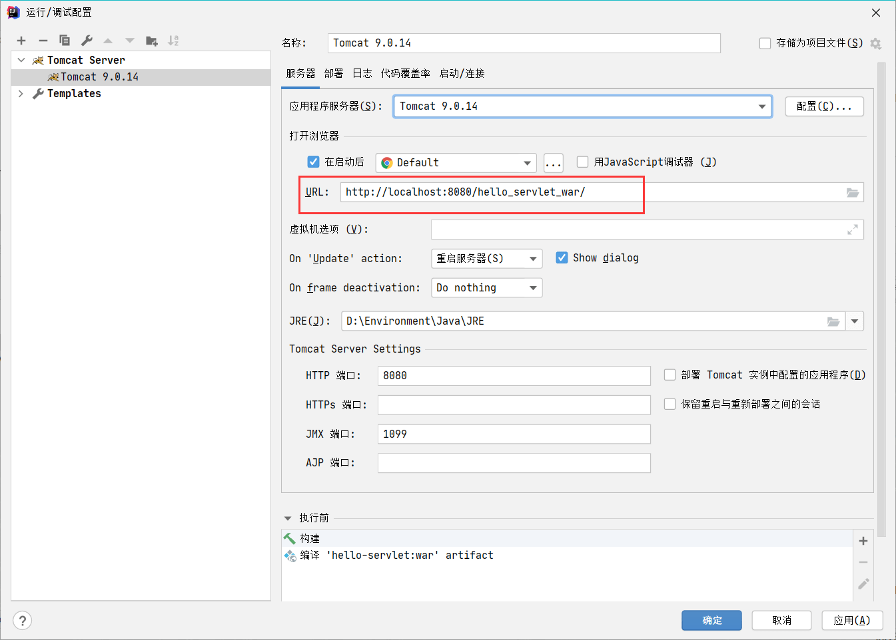Create new folder for configurations
This screenshot has width=896, height=640.
point(152,41)
